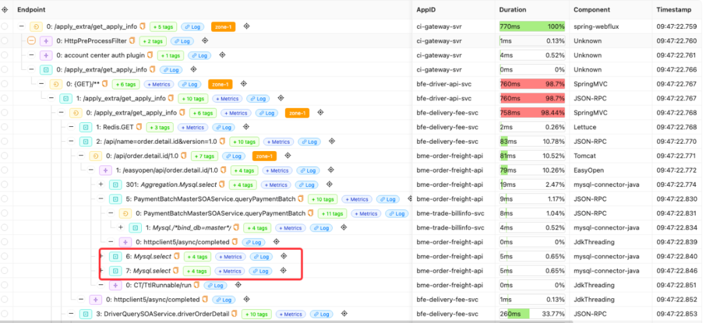Click the crosshair icon on 0: /api/order.detail.id/1.0 row

pos(288,156)
